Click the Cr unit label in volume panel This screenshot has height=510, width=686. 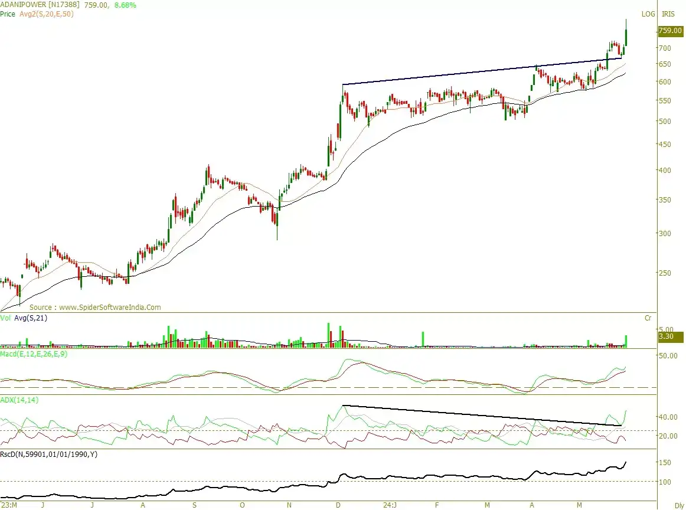coord(648,318)
